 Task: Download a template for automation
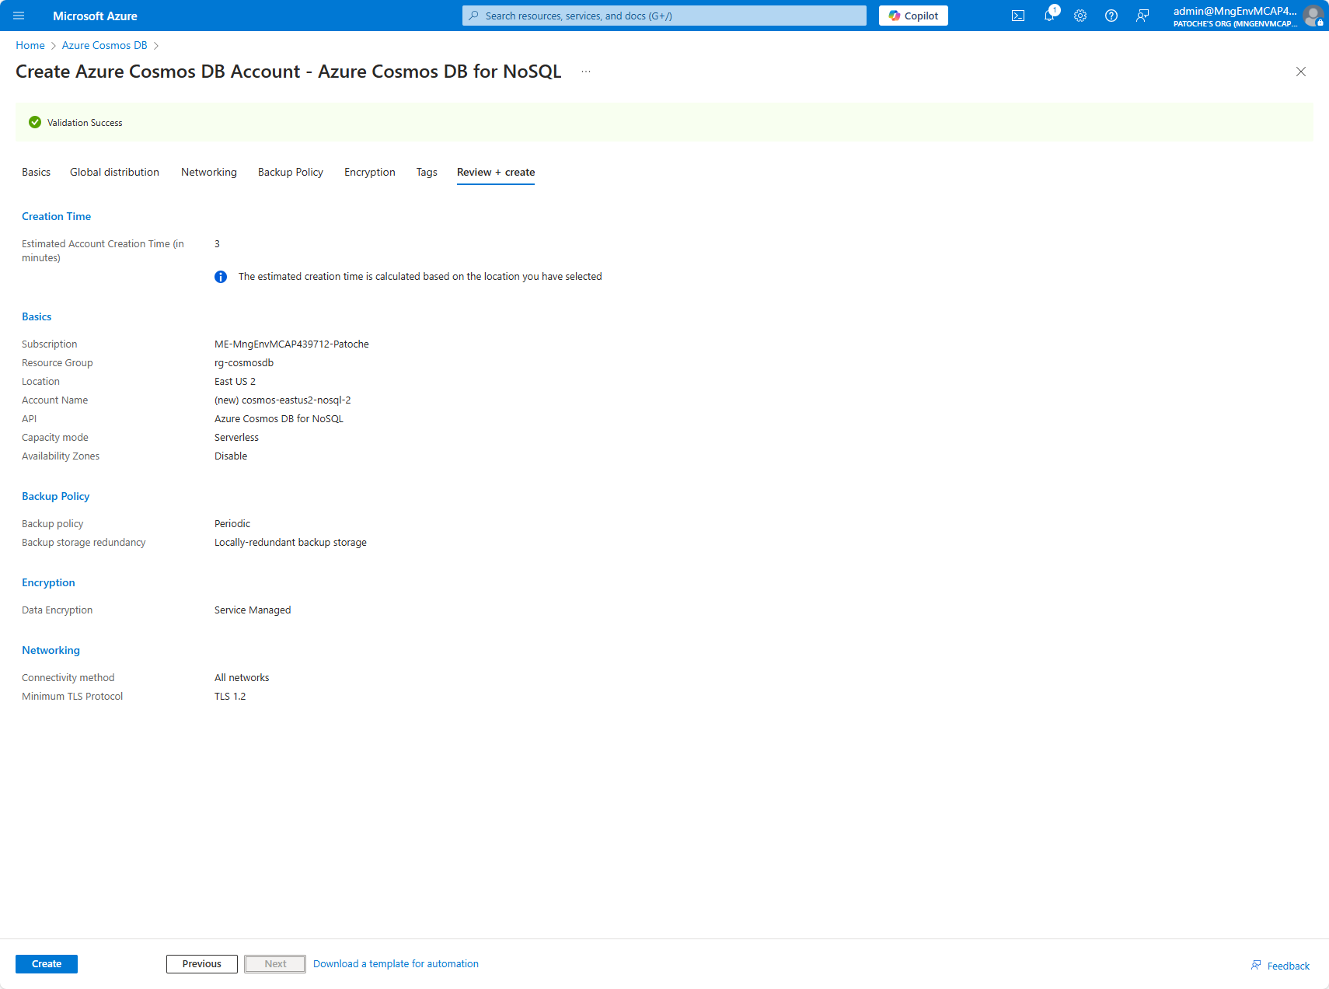coord(396,963)
